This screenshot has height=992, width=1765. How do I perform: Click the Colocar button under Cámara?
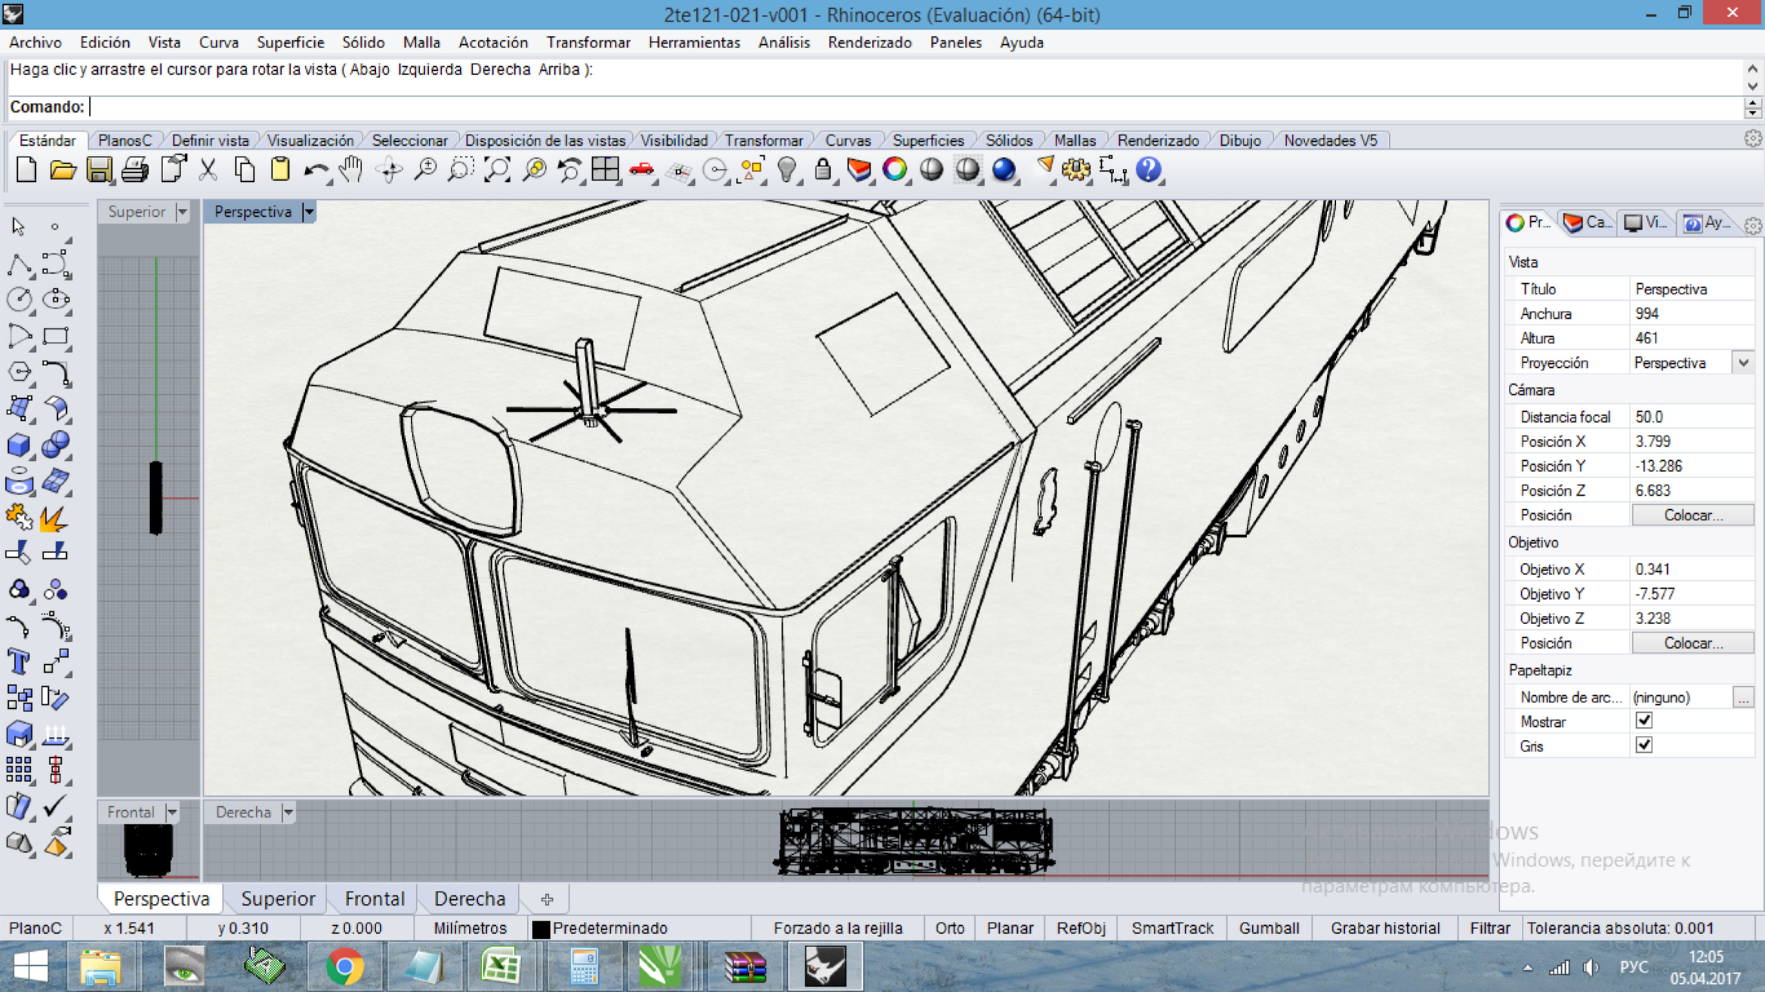click(x=1692, y=515)
